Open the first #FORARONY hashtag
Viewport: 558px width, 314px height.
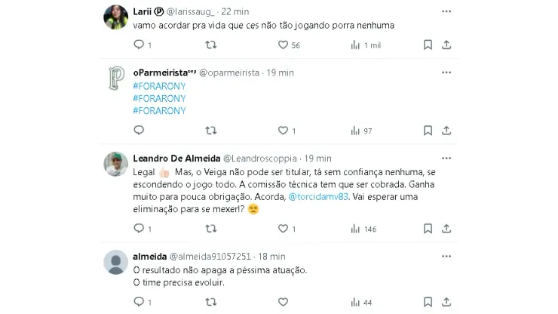[x=159, y=86]
